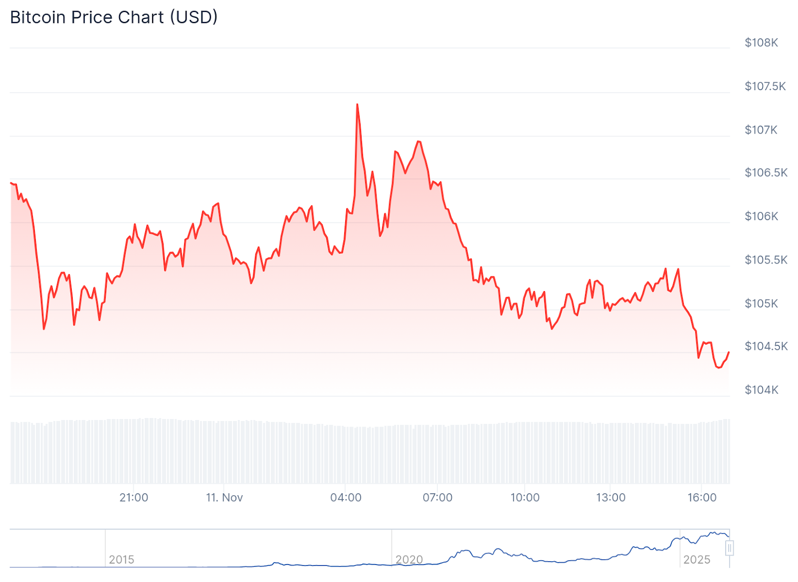Select the 2015 marker in the navigator
Viewport: 798px width, 582px height.
click(x=121, y=560)
